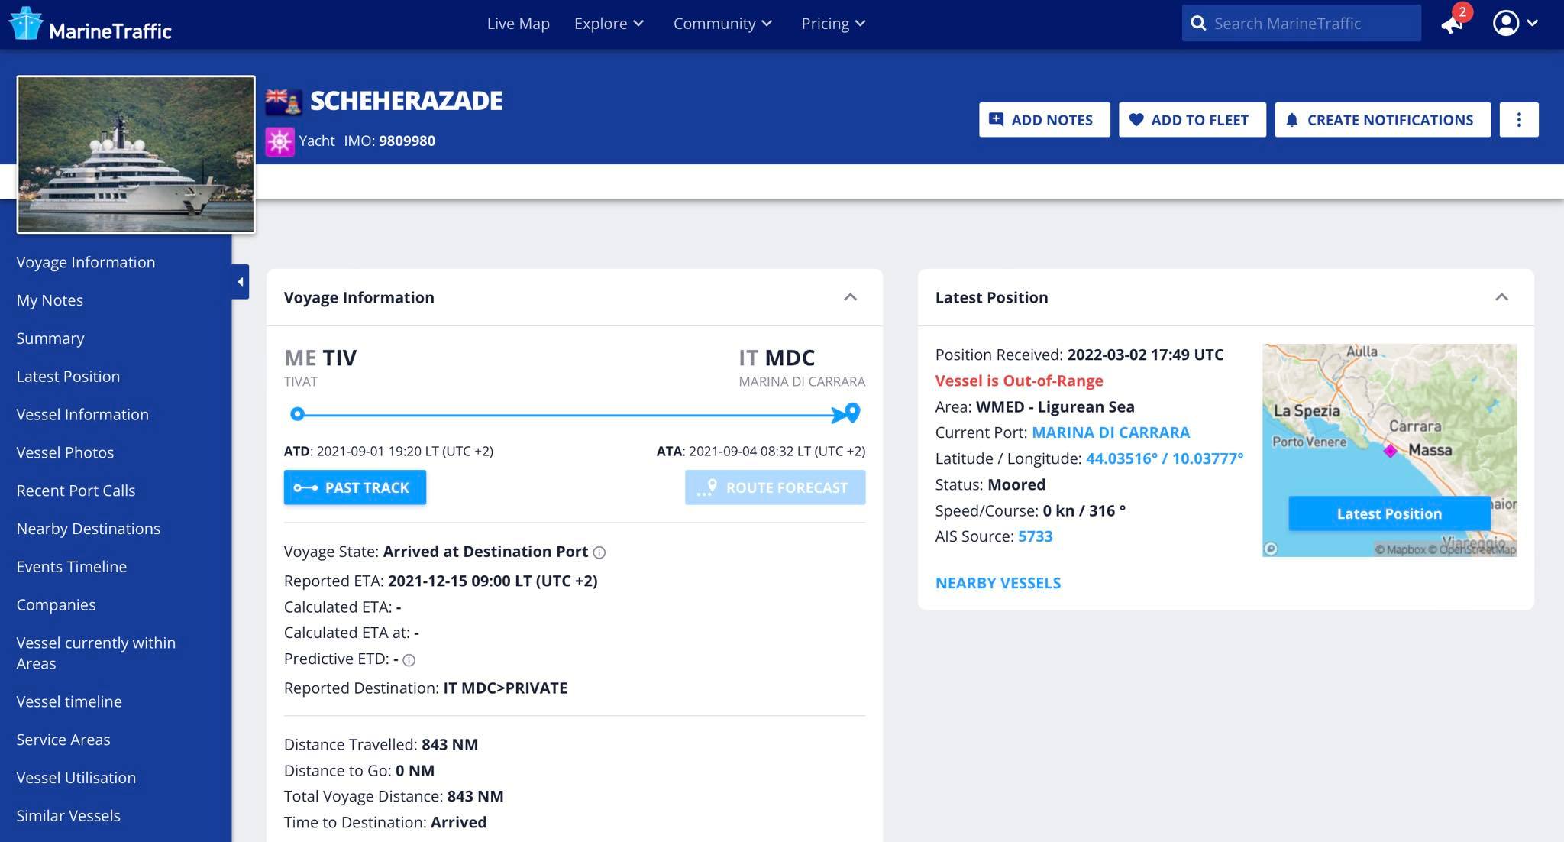
Task: Open the NEARBY VESSELS link
Action: tap(997, 583)
